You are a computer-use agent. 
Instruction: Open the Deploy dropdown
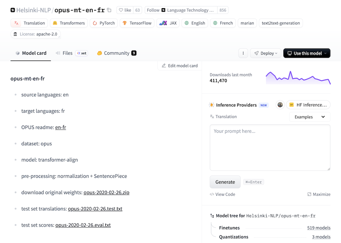pos(265,53)
